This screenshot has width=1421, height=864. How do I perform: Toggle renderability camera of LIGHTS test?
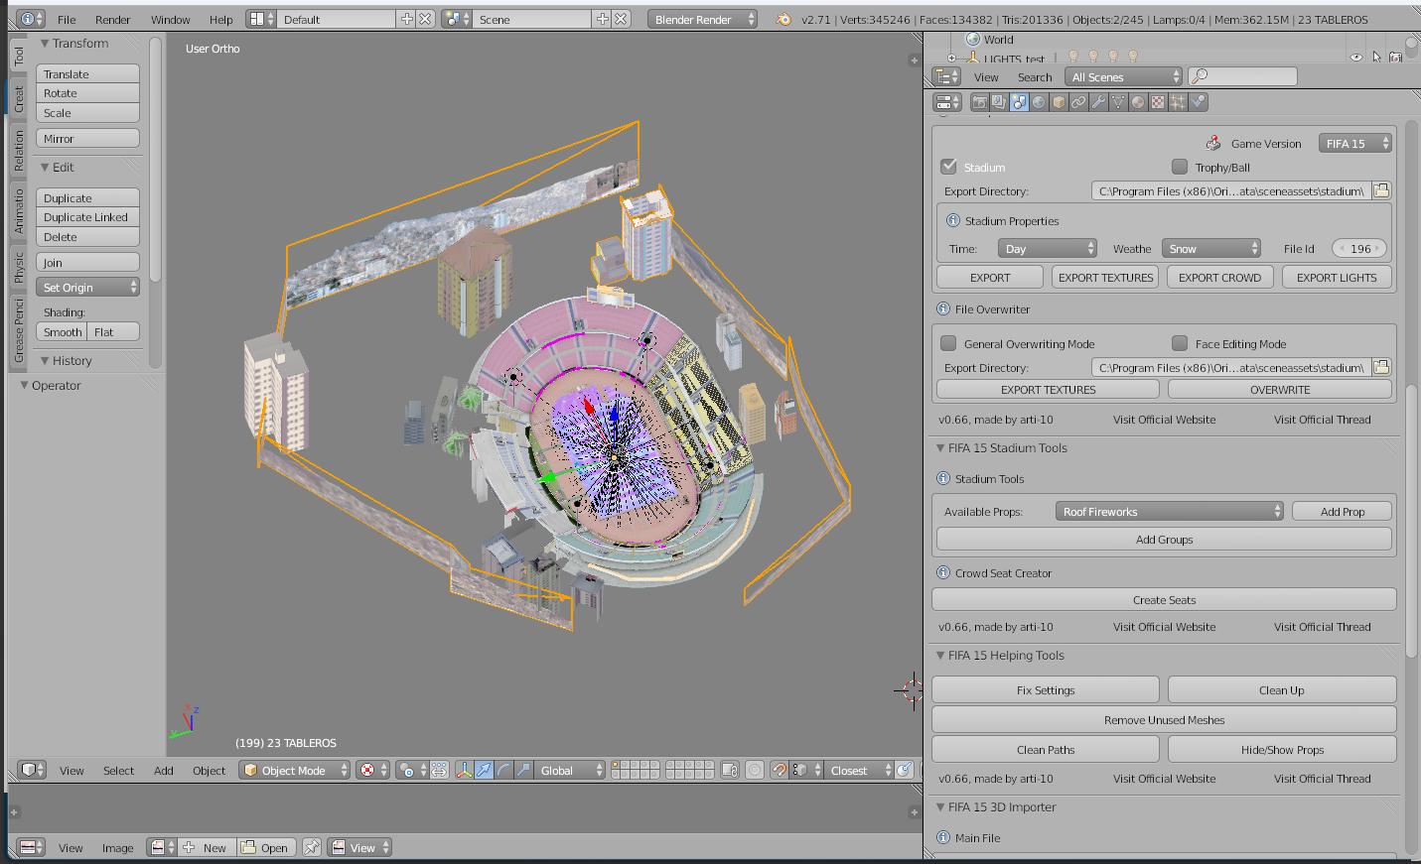1395,58
